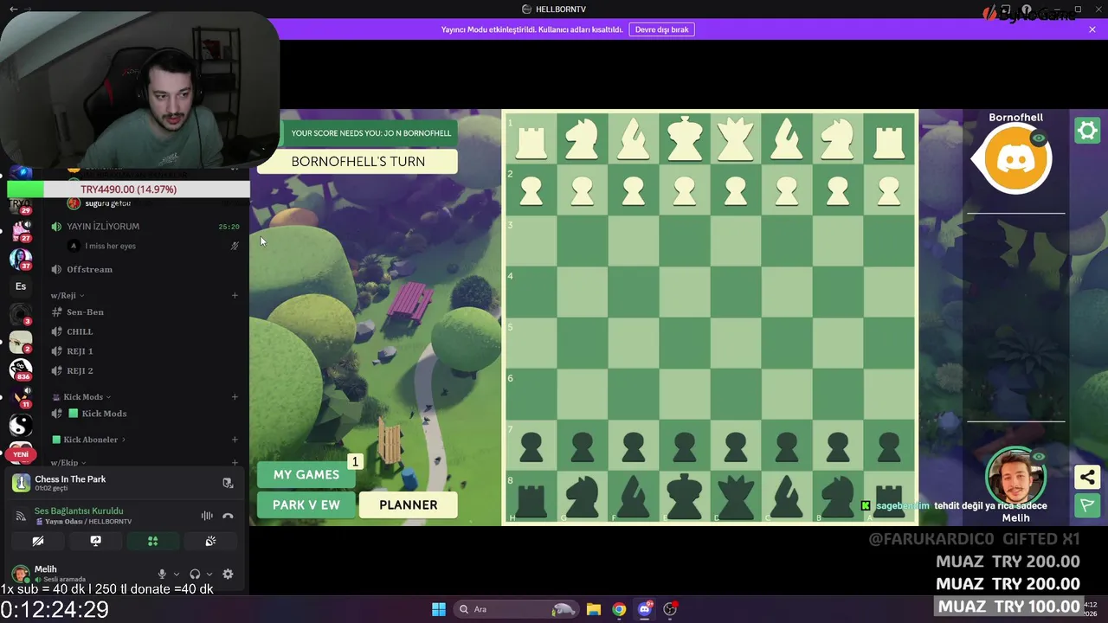The height and width of the screenshot is (623, 1108).
Task: Click the green activities button
Action: coord(152,541)
